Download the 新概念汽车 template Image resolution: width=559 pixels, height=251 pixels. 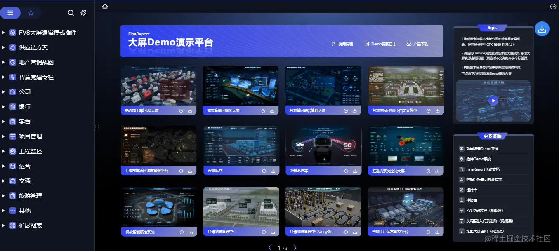tap(355, 171)
